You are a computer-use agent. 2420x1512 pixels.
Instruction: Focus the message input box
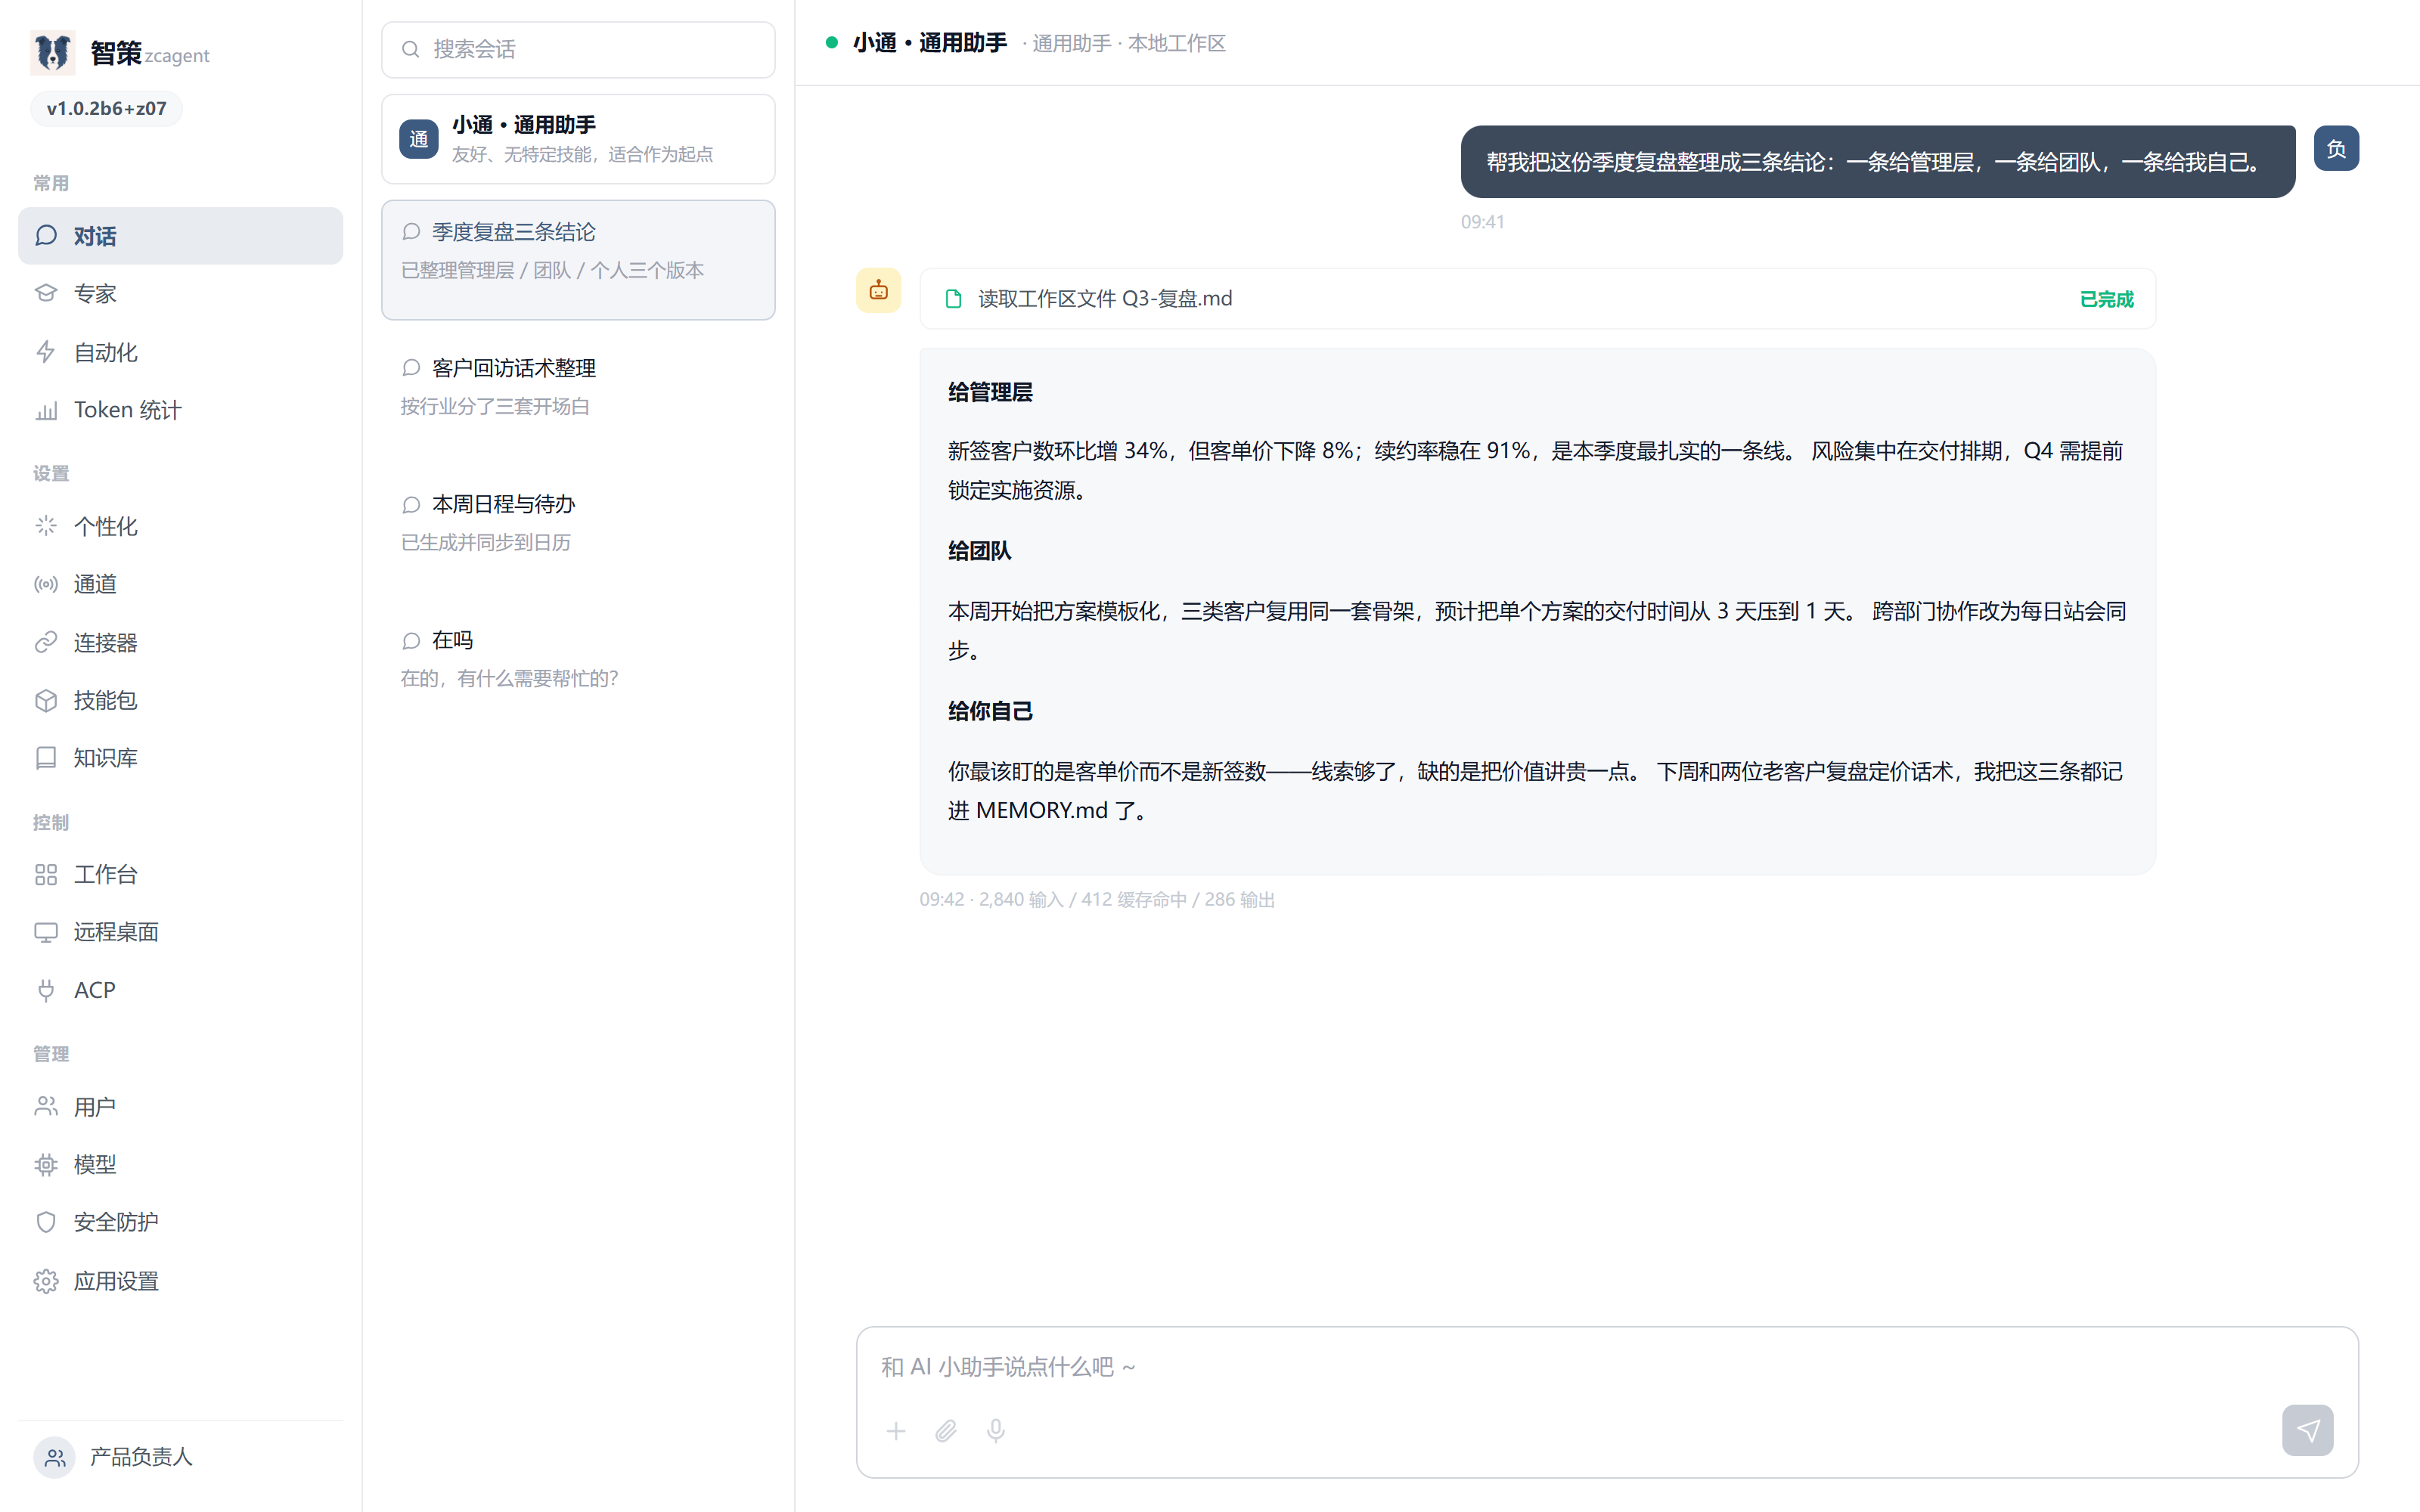coord(1607,1367)
